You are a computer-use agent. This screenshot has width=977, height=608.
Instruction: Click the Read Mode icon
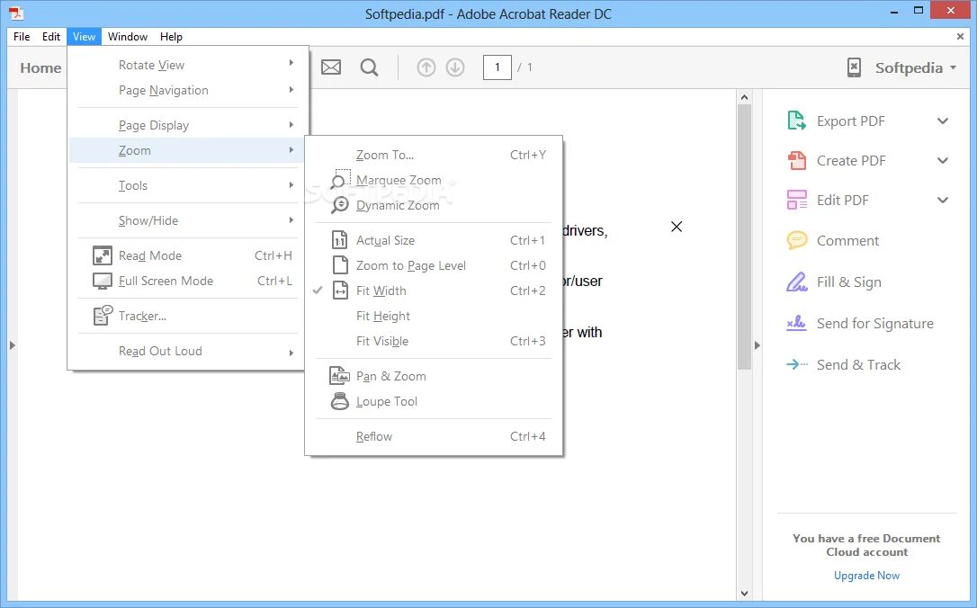pos(103,255)
